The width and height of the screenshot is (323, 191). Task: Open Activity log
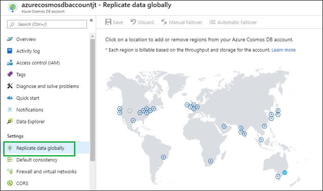(28, 51)
